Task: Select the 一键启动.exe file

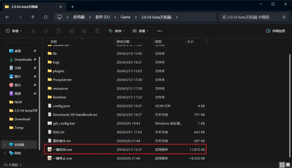Action: 62,149
